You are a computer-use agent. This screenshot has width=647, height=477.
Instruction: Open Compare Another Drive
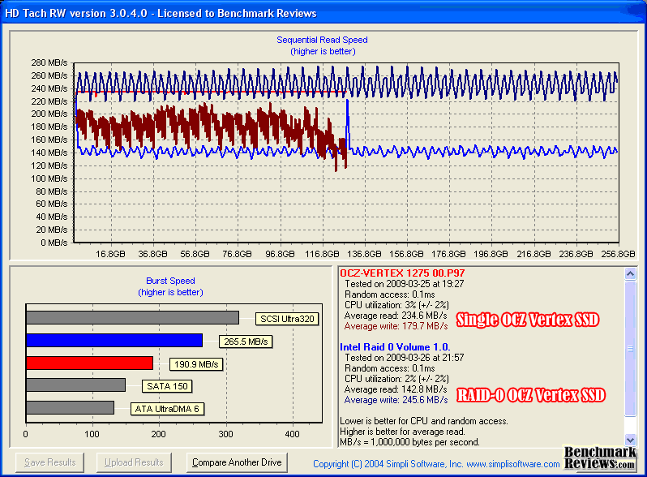237,462
